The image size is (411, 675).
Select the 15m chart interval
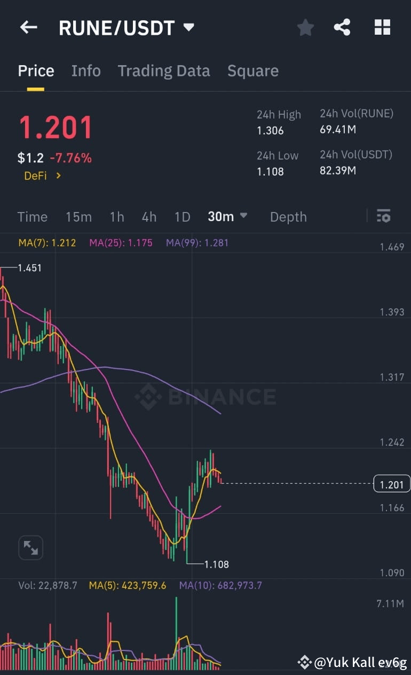78,216
